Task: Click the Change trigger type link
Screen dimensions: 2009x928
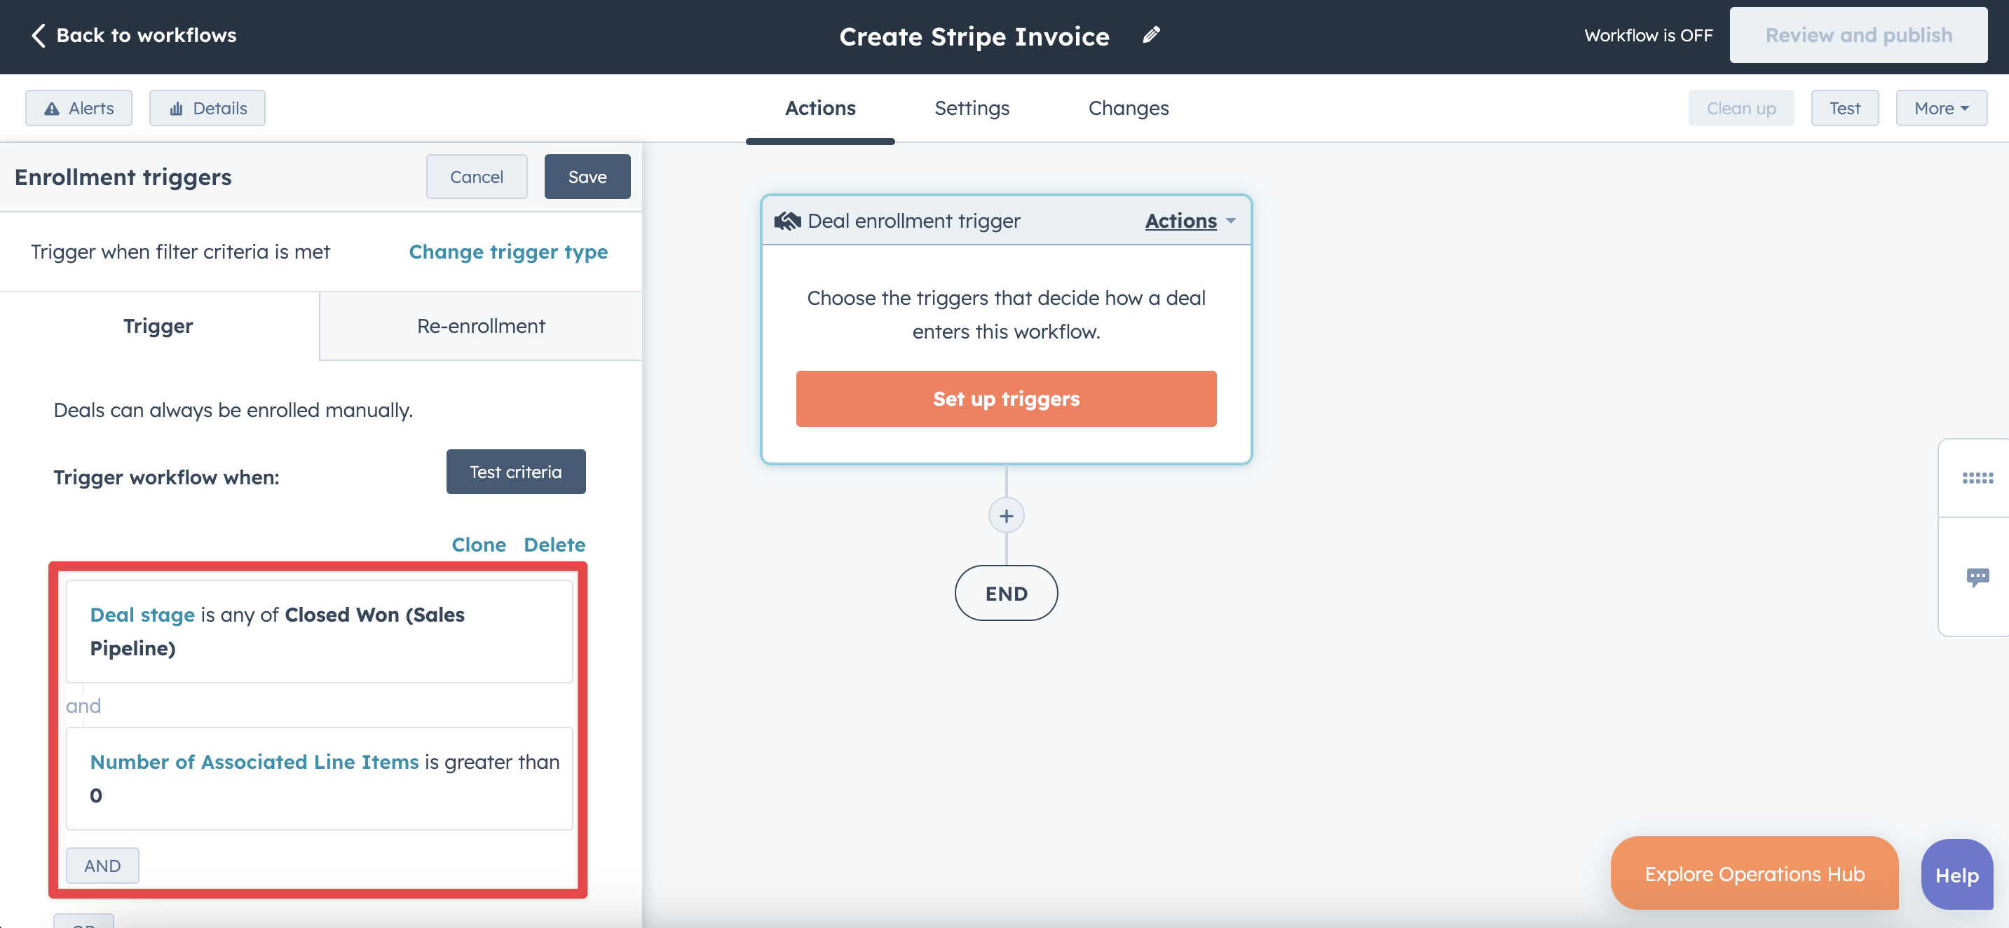Action: click(508, 252)
